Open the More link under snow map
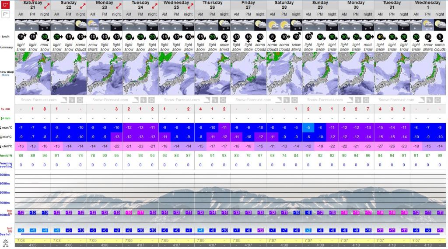Viewport: 448px width, 249px height. (5, 75)
